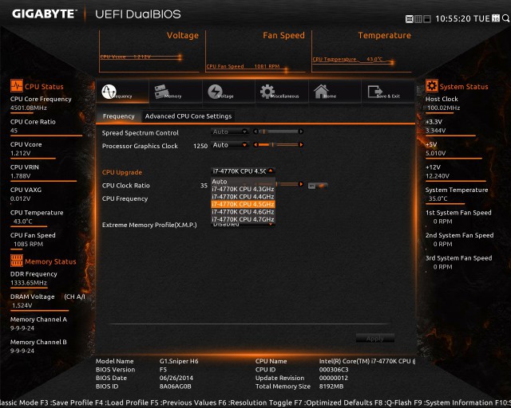
Task: Click right arrow of Spread Spectrum slider
Action: (301, 131)
